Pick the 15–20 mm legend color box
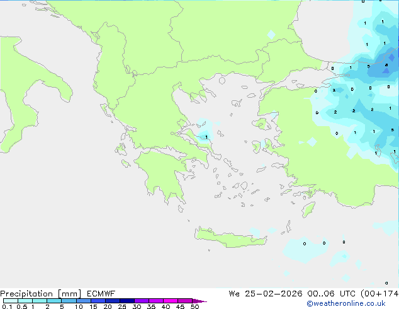Screen dimensions: 399x309 98,301
